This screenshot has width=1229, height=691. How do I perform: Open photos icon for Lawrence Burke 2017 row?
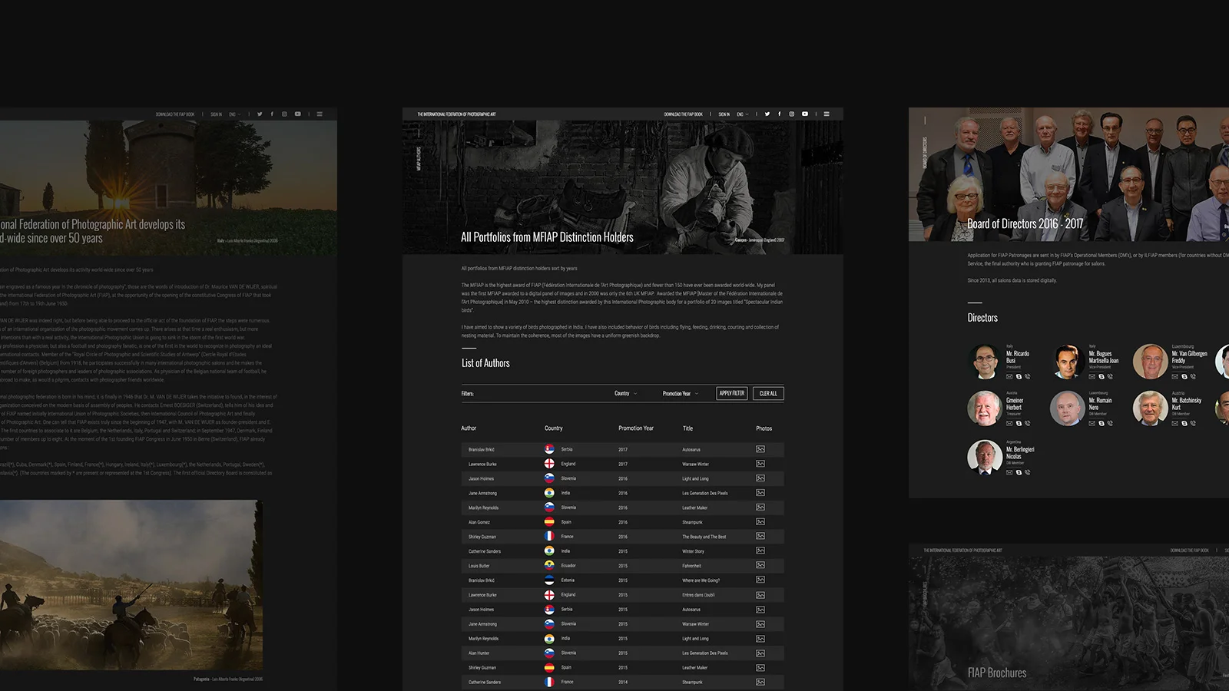pos(760,464)
